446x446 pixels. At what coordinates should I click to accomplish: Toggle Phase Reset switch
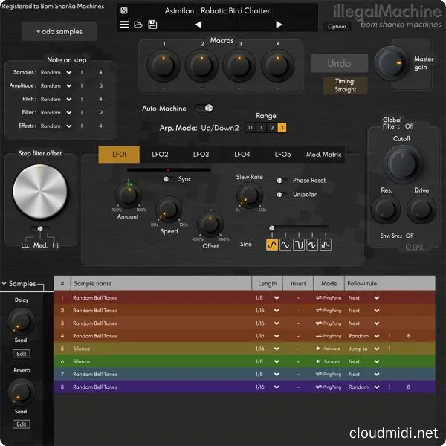pyautogui.click(x=281, y=181)
